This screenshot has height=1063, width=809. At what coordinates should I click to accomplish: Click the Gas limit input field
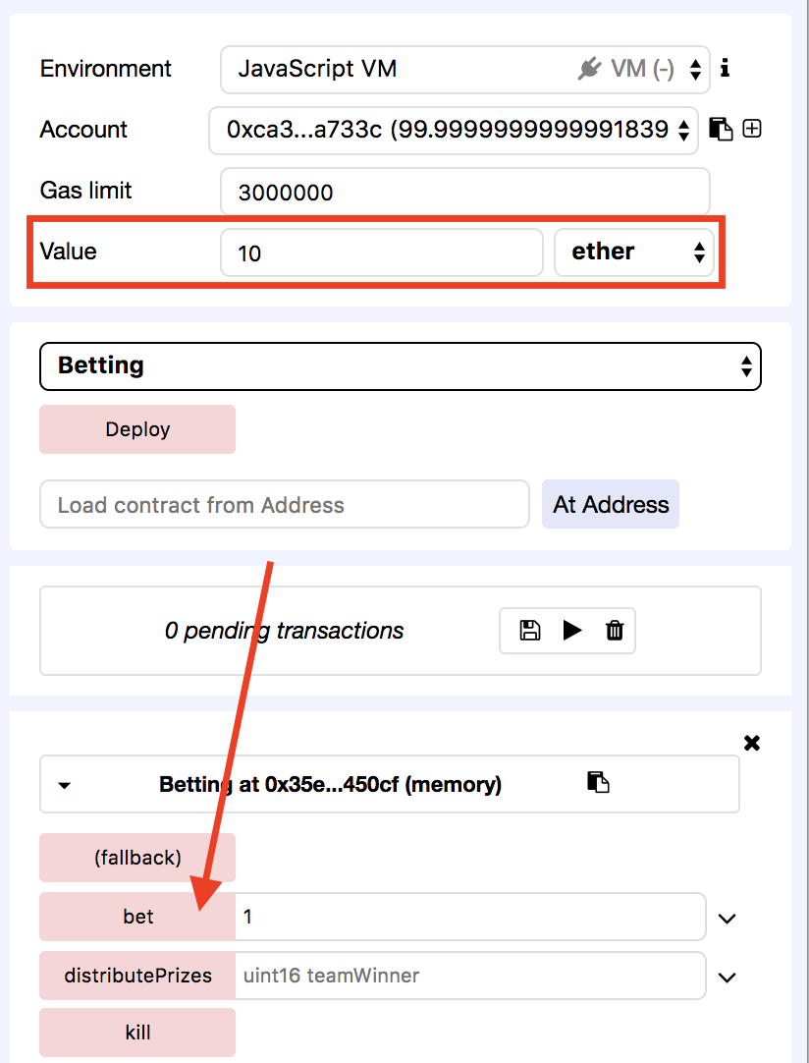[x=464, y=192]
